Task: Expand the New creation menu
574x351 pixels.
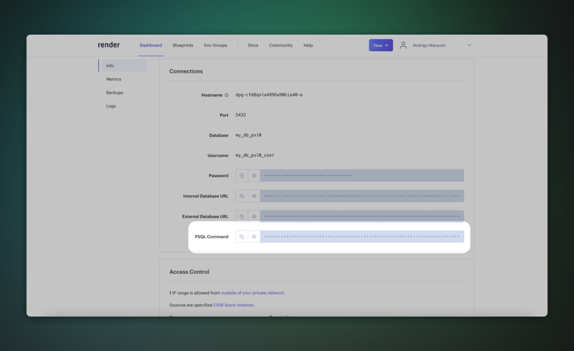Action: click(381, 45)
